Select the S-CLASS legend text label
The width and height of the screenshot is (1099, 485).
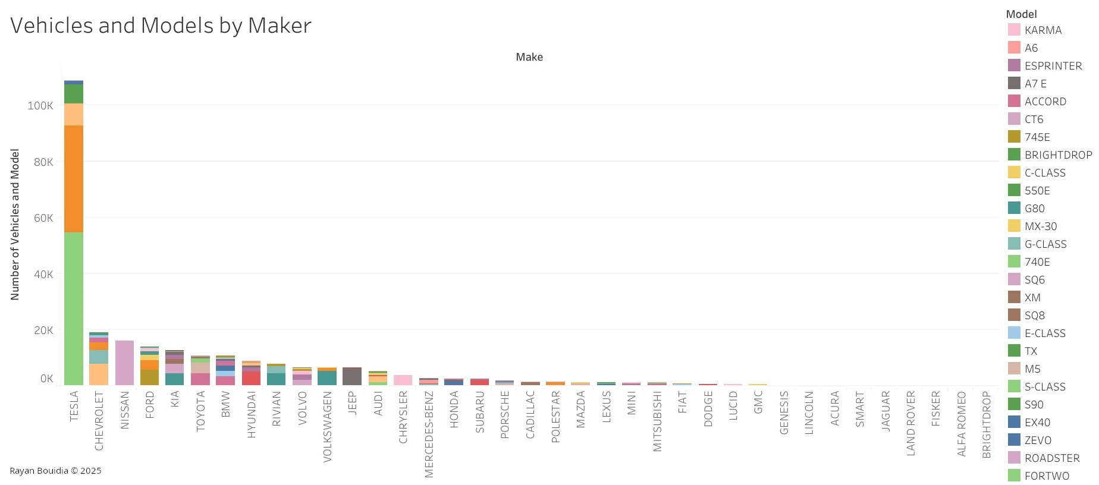click(1045, 387)
